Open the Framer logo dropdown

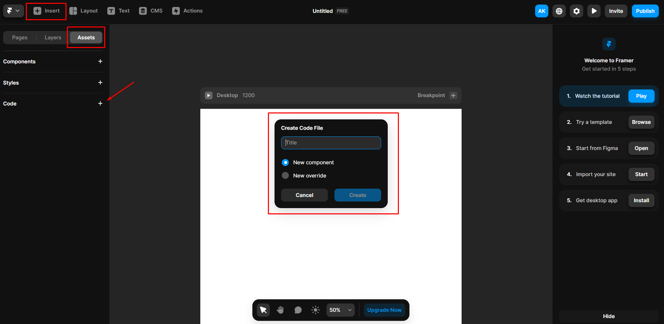click(13, 11)
